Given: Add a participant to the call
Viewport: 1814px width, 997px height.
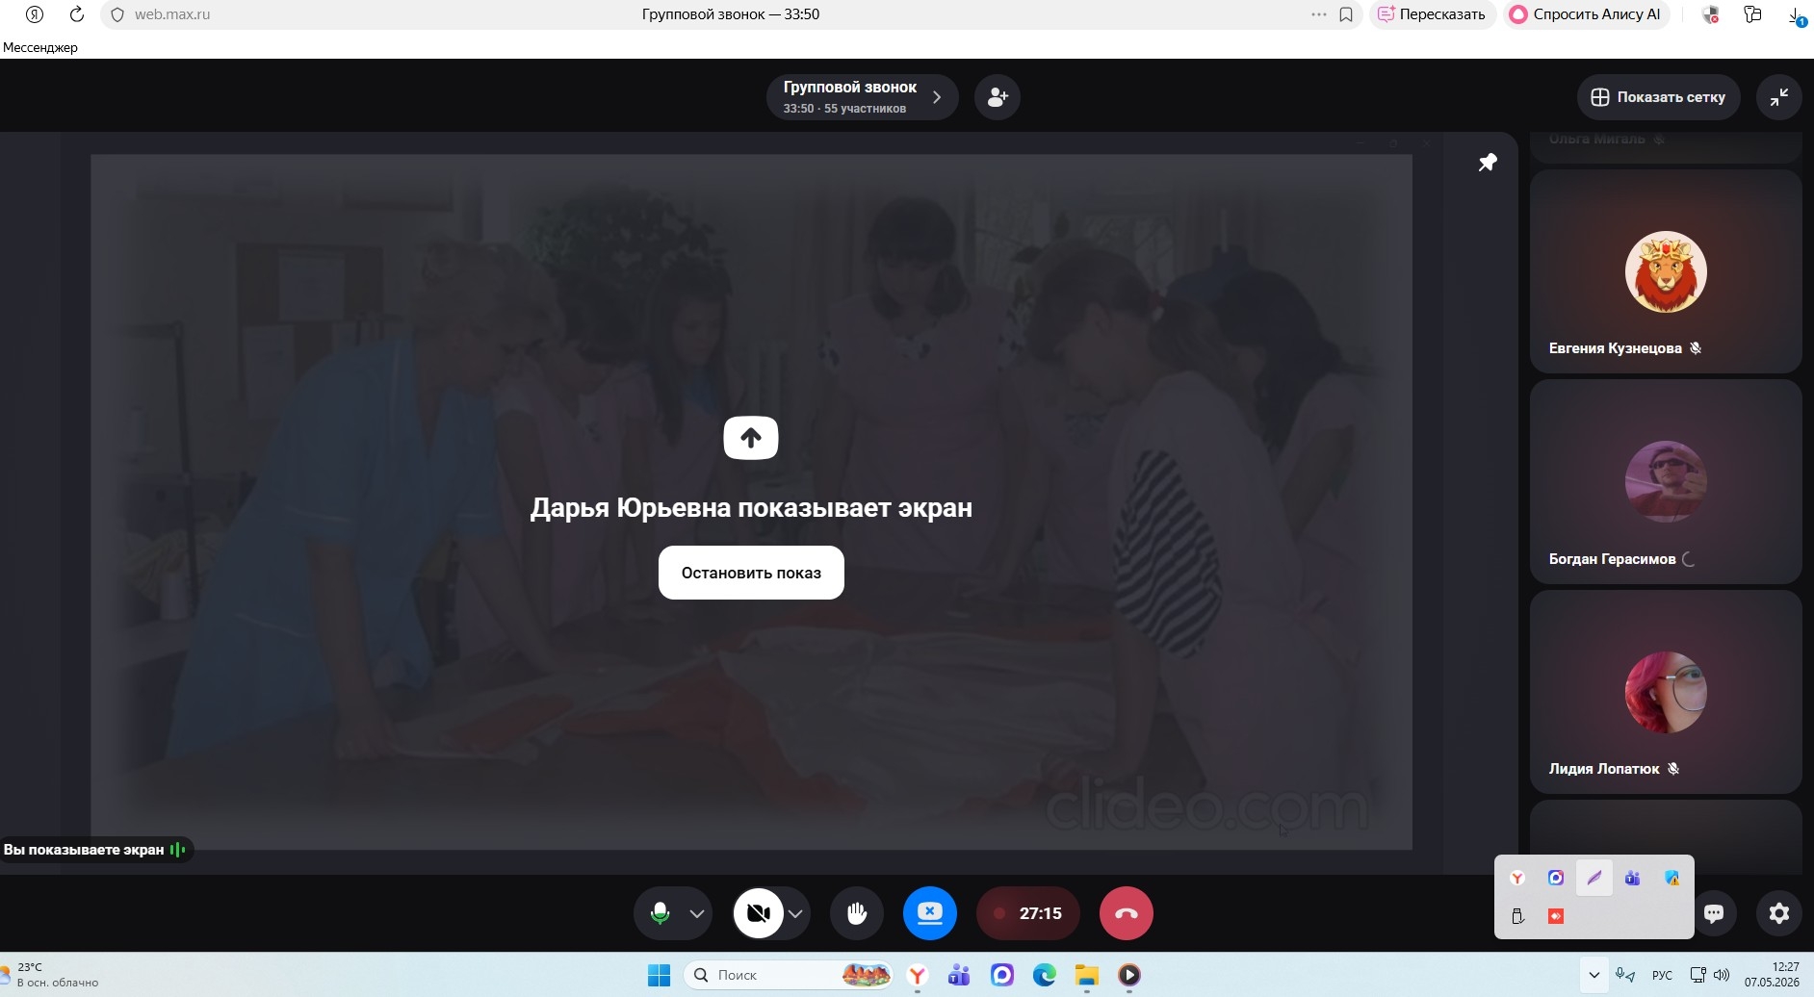Looking at the screenshot, I should tap(998, 97).
